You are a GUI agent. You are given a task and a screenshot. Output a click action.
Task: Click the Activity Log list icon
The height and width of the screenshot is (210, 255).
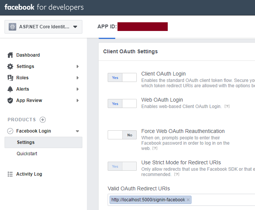tap(10, 174)
